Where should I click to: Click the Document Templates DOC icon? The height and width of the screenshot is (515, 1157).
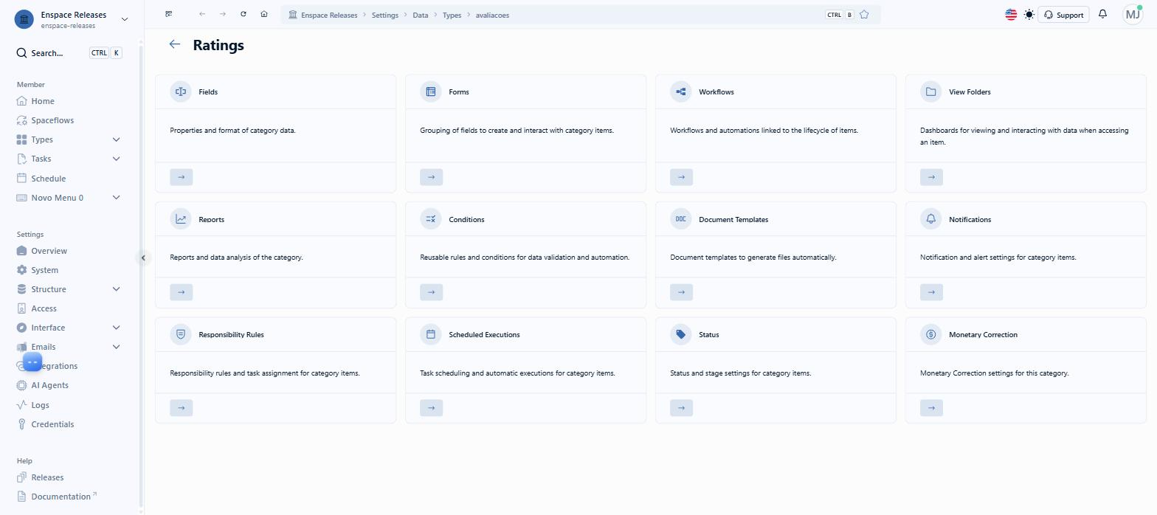tap(681, 219)
